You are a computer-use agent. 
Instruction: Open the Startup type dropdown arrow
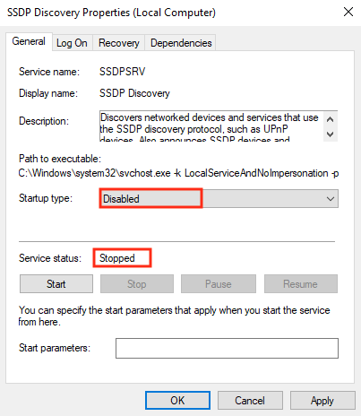331,199
